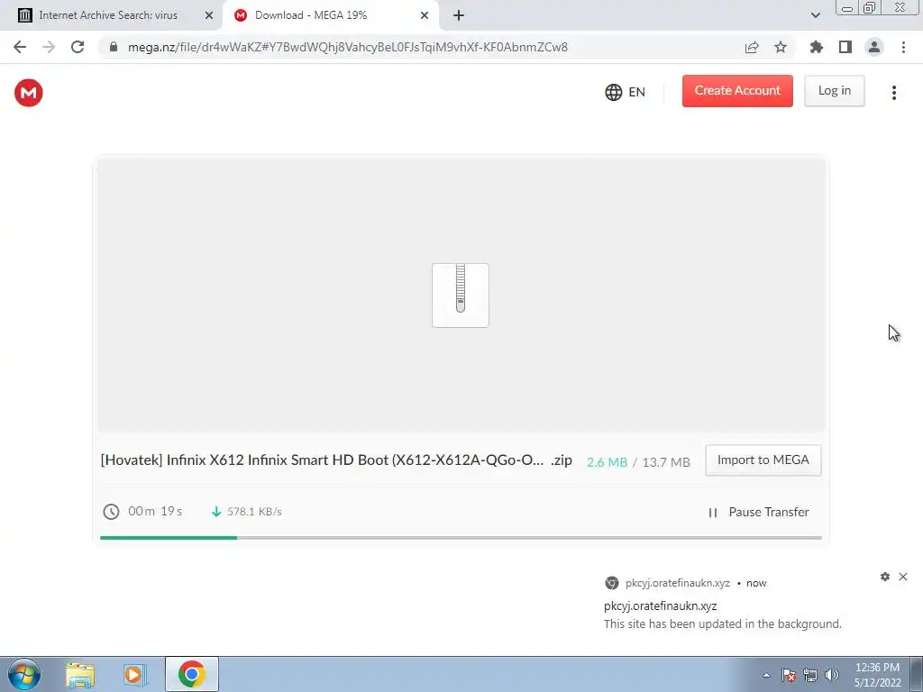Click Log in button
Screen dimensions: 923x692
pyautogui.click(x=834, y=91)
